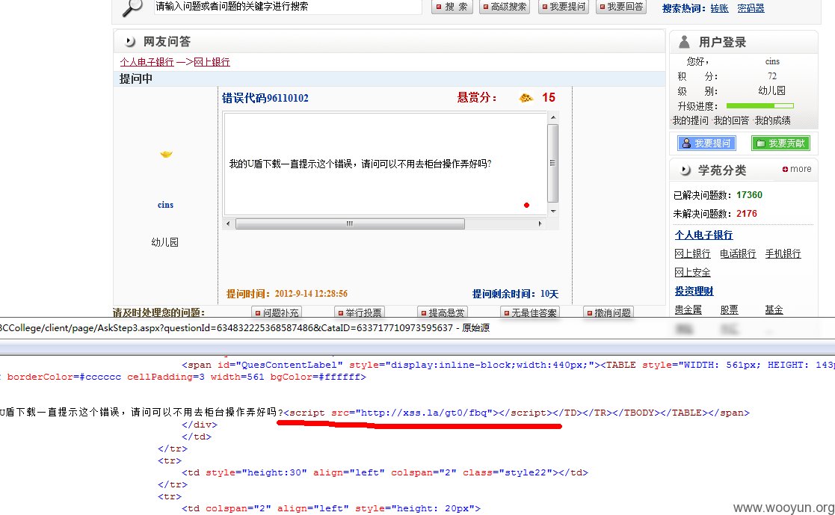Click solved questions count 17360
The width and height of the screenshot is (835, 515).
[x=749, y=195]
